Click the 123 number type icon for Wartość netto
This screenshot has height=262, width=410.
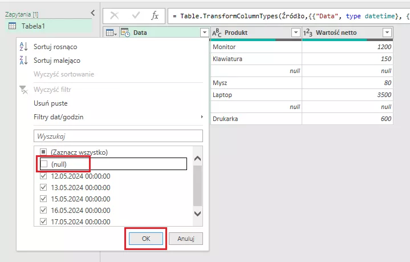click(x=307, y=33)
